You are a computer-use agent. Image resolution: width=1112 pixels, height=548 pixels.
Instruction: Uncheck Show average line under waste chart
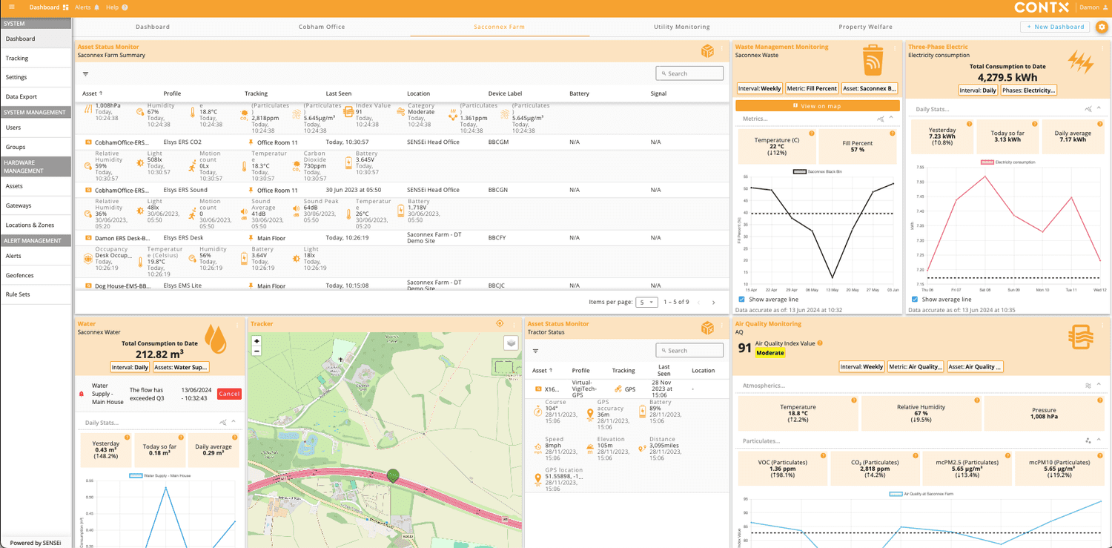(x=742, y=300)
